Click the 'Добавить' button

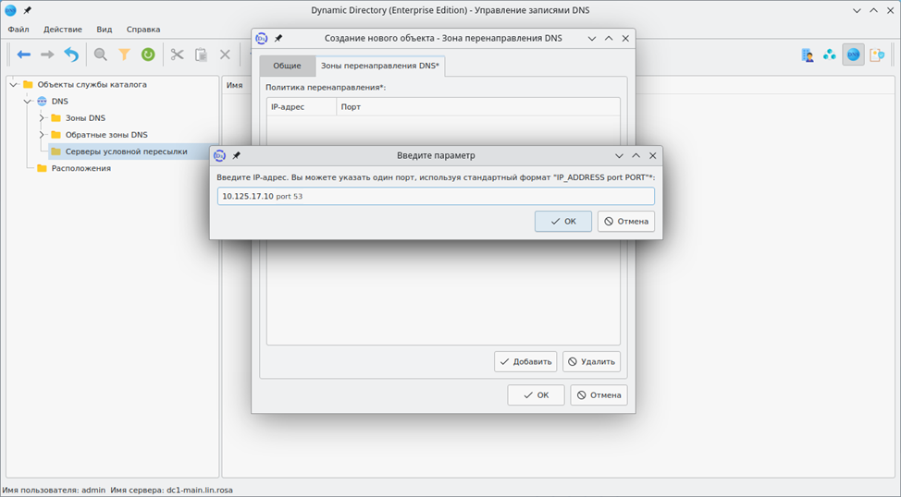[525, 361]
